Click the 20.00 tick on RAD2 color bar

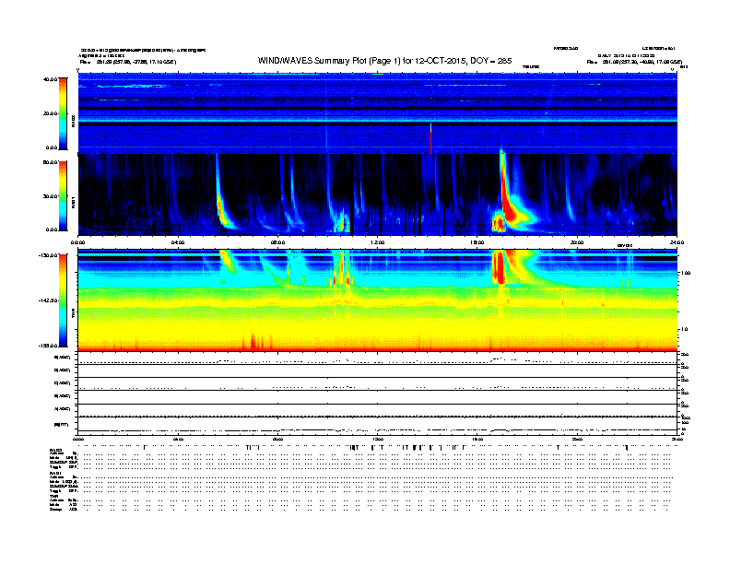50,113
